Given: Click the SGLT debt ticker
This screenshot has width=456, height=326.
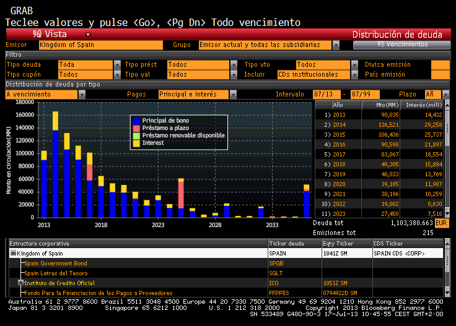Looking at the screenshot, I should (x=276, y=273).
